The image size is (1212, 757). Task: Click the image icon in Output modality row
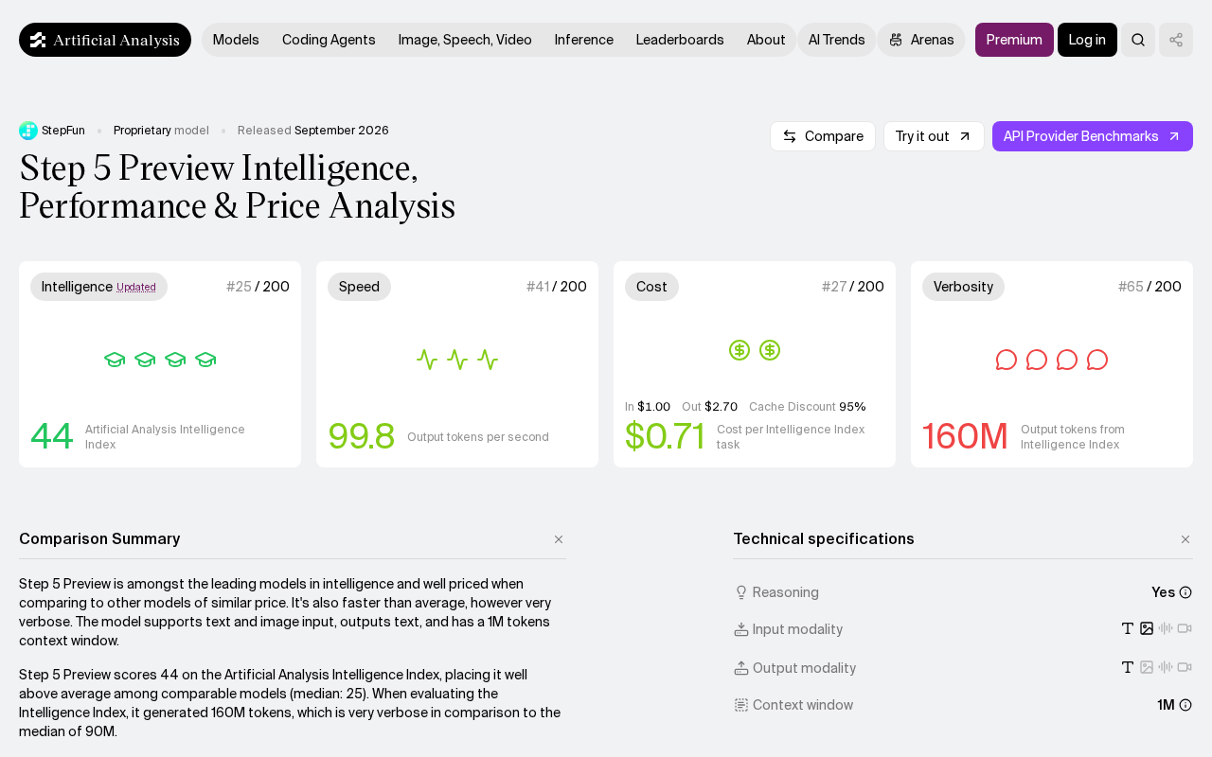pos(1147,667)
